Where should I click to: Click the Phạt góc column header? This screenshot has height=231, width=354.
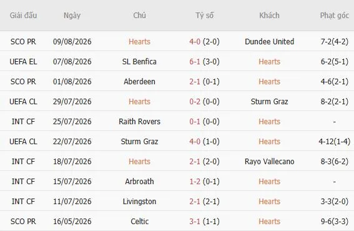335,16
